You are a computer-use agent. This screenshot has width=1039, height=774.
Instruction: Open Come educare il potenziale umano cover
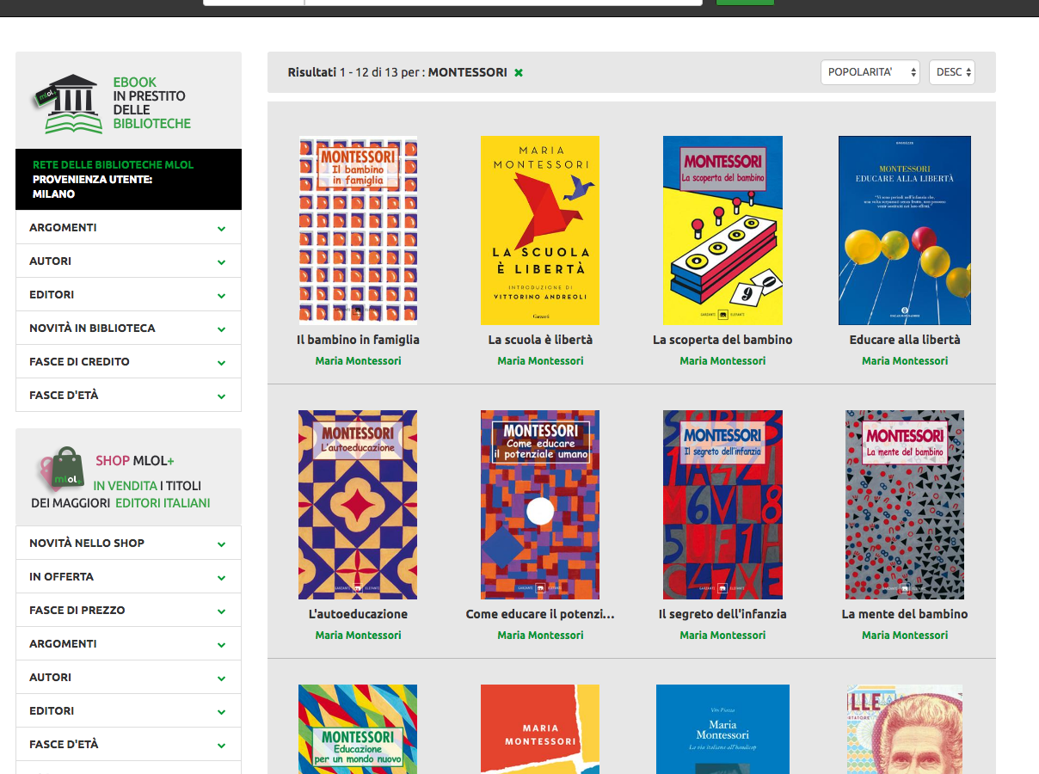click(x=540, y=505)
